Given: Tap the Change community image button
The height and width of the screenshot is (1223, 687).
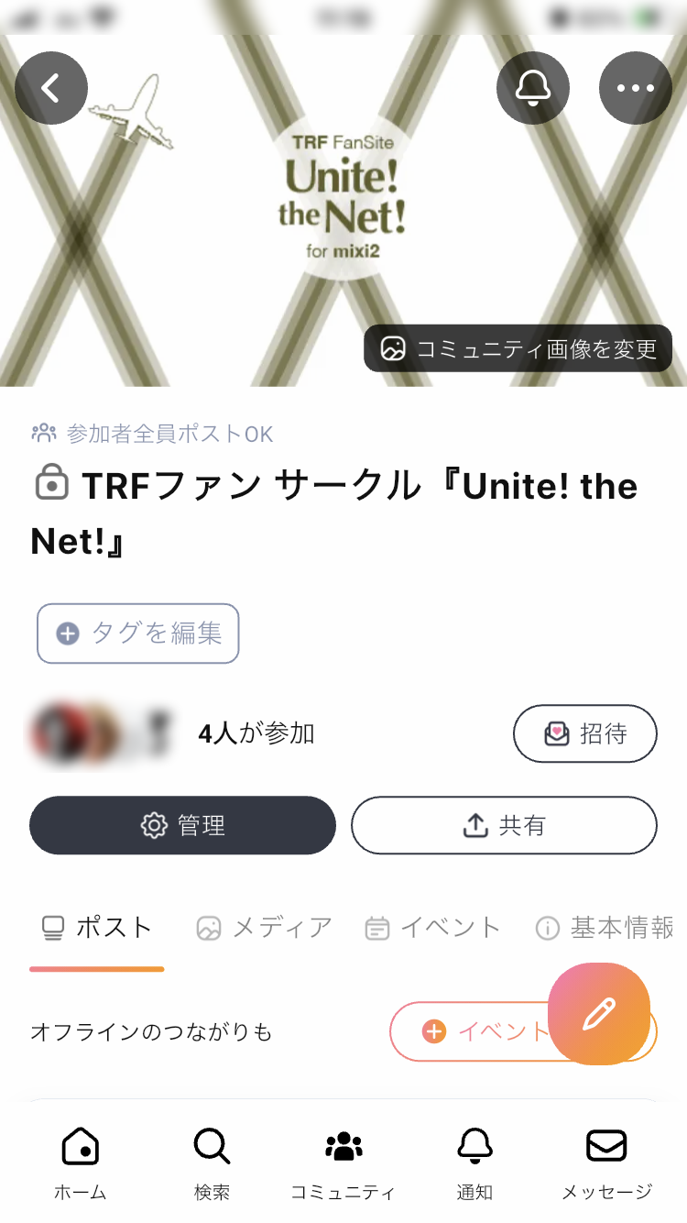Looking at the screenshot, I should (x=518, y=348).
